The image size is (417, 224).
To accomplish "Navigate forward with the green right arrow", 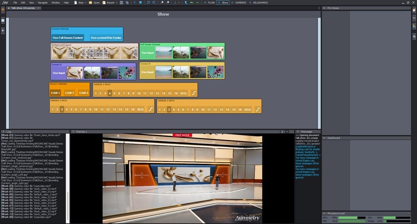I will tap(197, 2).
